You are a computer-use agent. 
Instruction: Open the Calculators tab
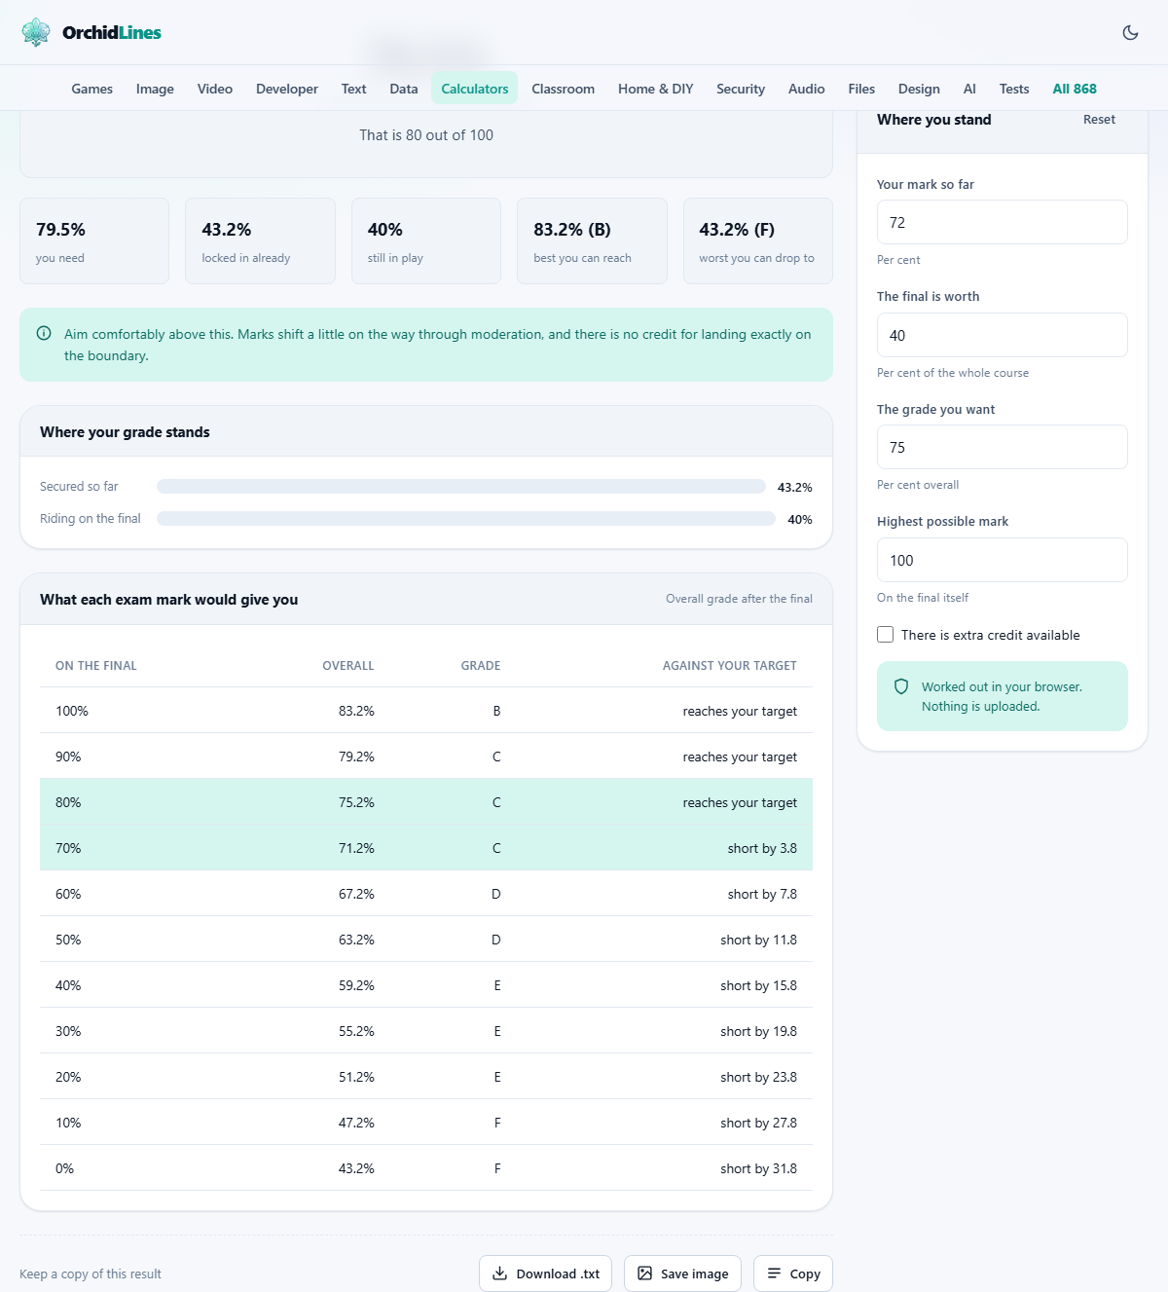point(475,89)
